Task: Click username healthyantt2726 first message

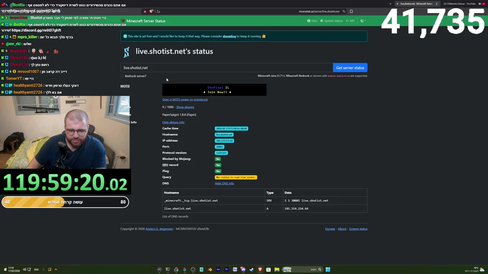Action: point(28,85)
